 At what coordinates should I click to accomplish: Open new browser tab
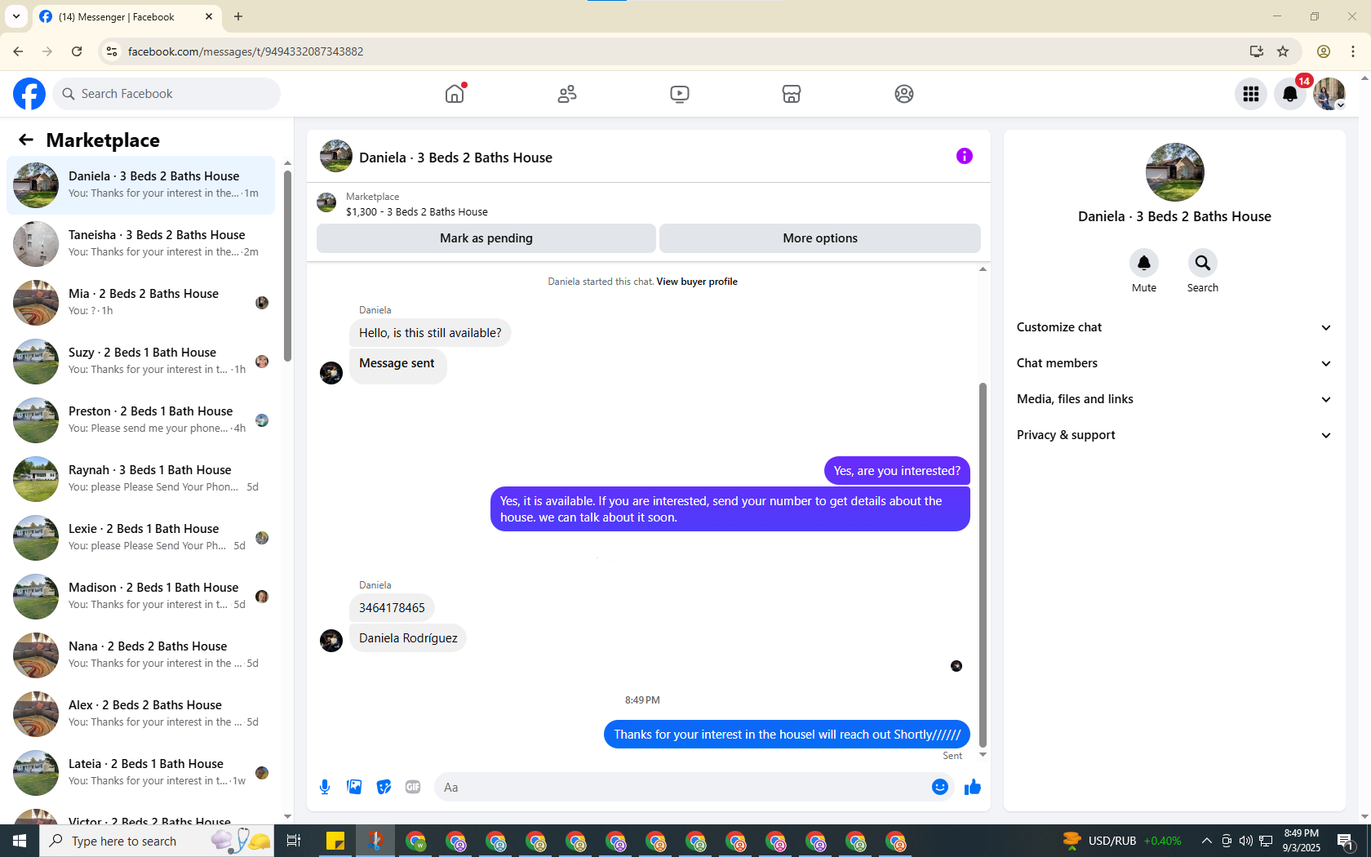[238, 16]
